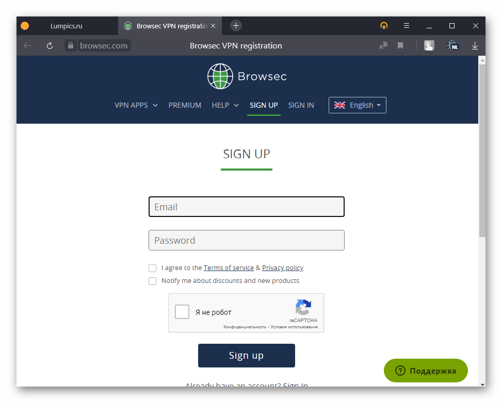Bookmark this page with bookmark icon
Image resolution: width=502 pixels, height=403 pixels.
400,46
